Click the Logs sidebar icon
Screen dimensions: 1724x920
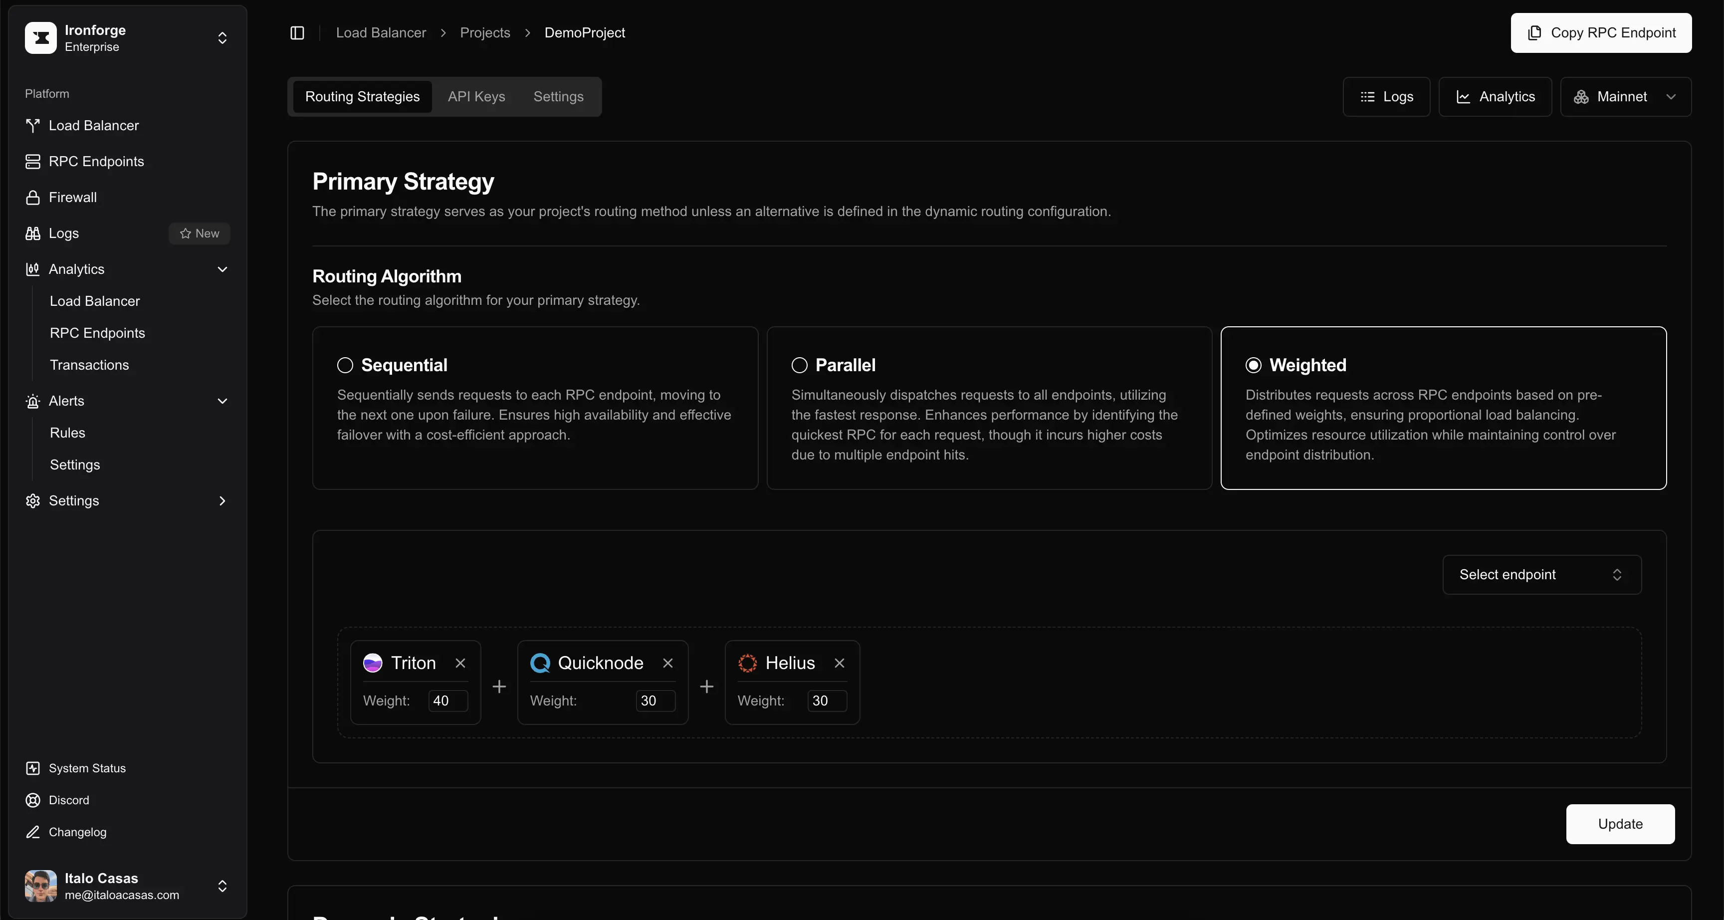click(32, 233)
